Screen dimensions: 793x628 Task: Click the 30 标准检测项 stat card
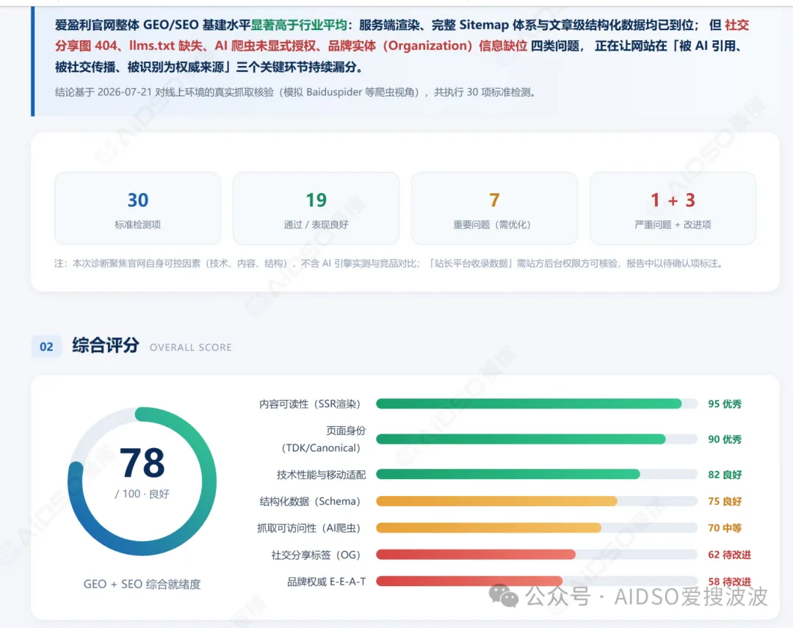137,208
